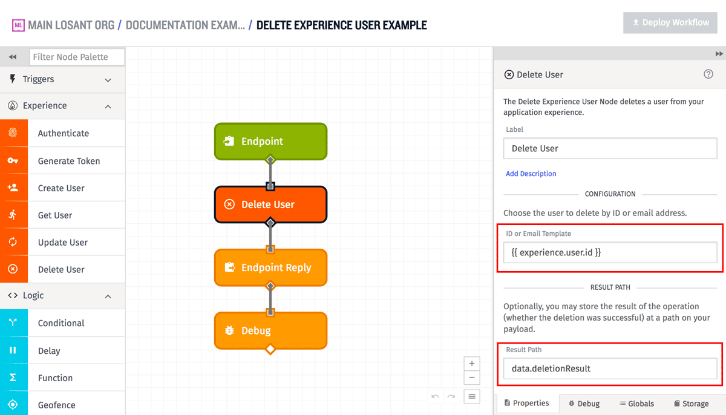Select the green Endpoint node

270,142
